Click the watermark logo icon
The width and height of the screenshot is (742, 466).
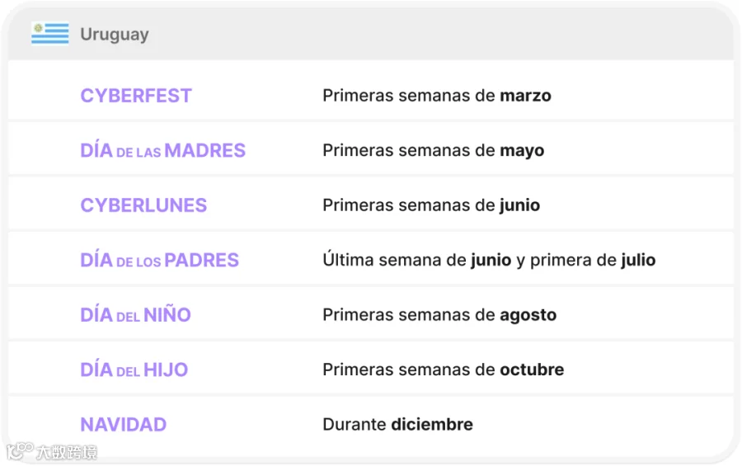[20, 451]
